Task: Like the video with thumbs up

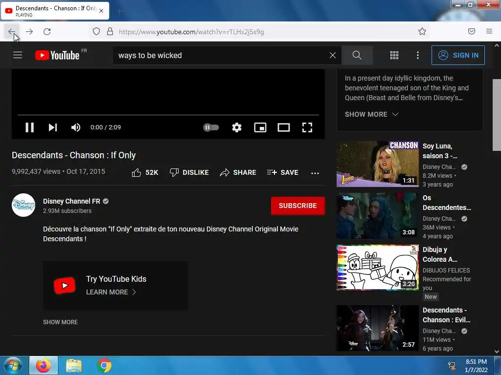Action: coord(145,172)
